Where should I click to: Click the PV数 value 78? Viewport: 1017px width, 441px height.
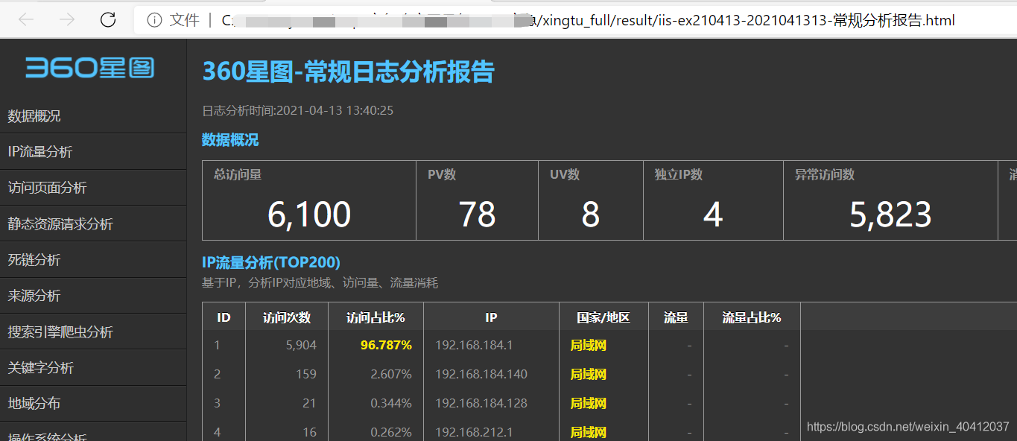478,215
